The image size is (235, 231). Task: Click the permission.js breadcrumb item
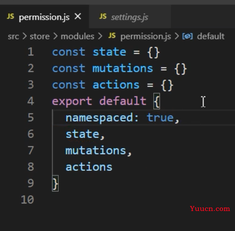(x=145, y=37)
